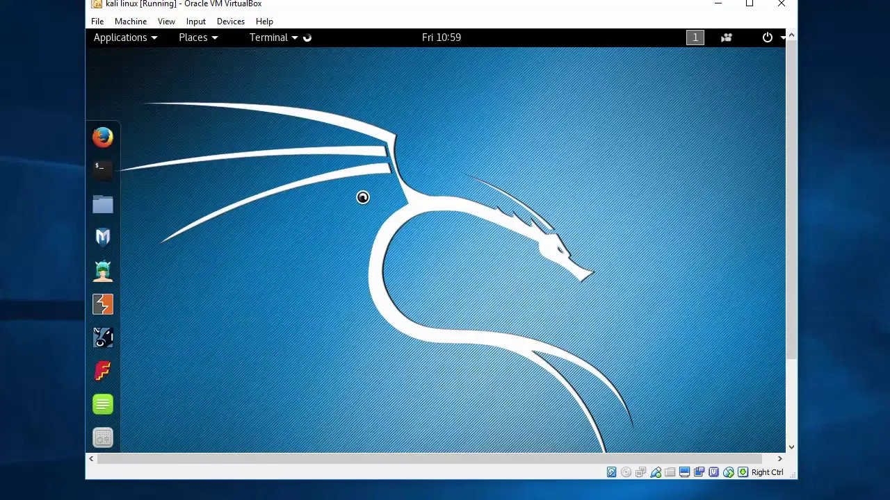
Task: Open the Terminal app menu in top bar
Action: pos(274,37)
